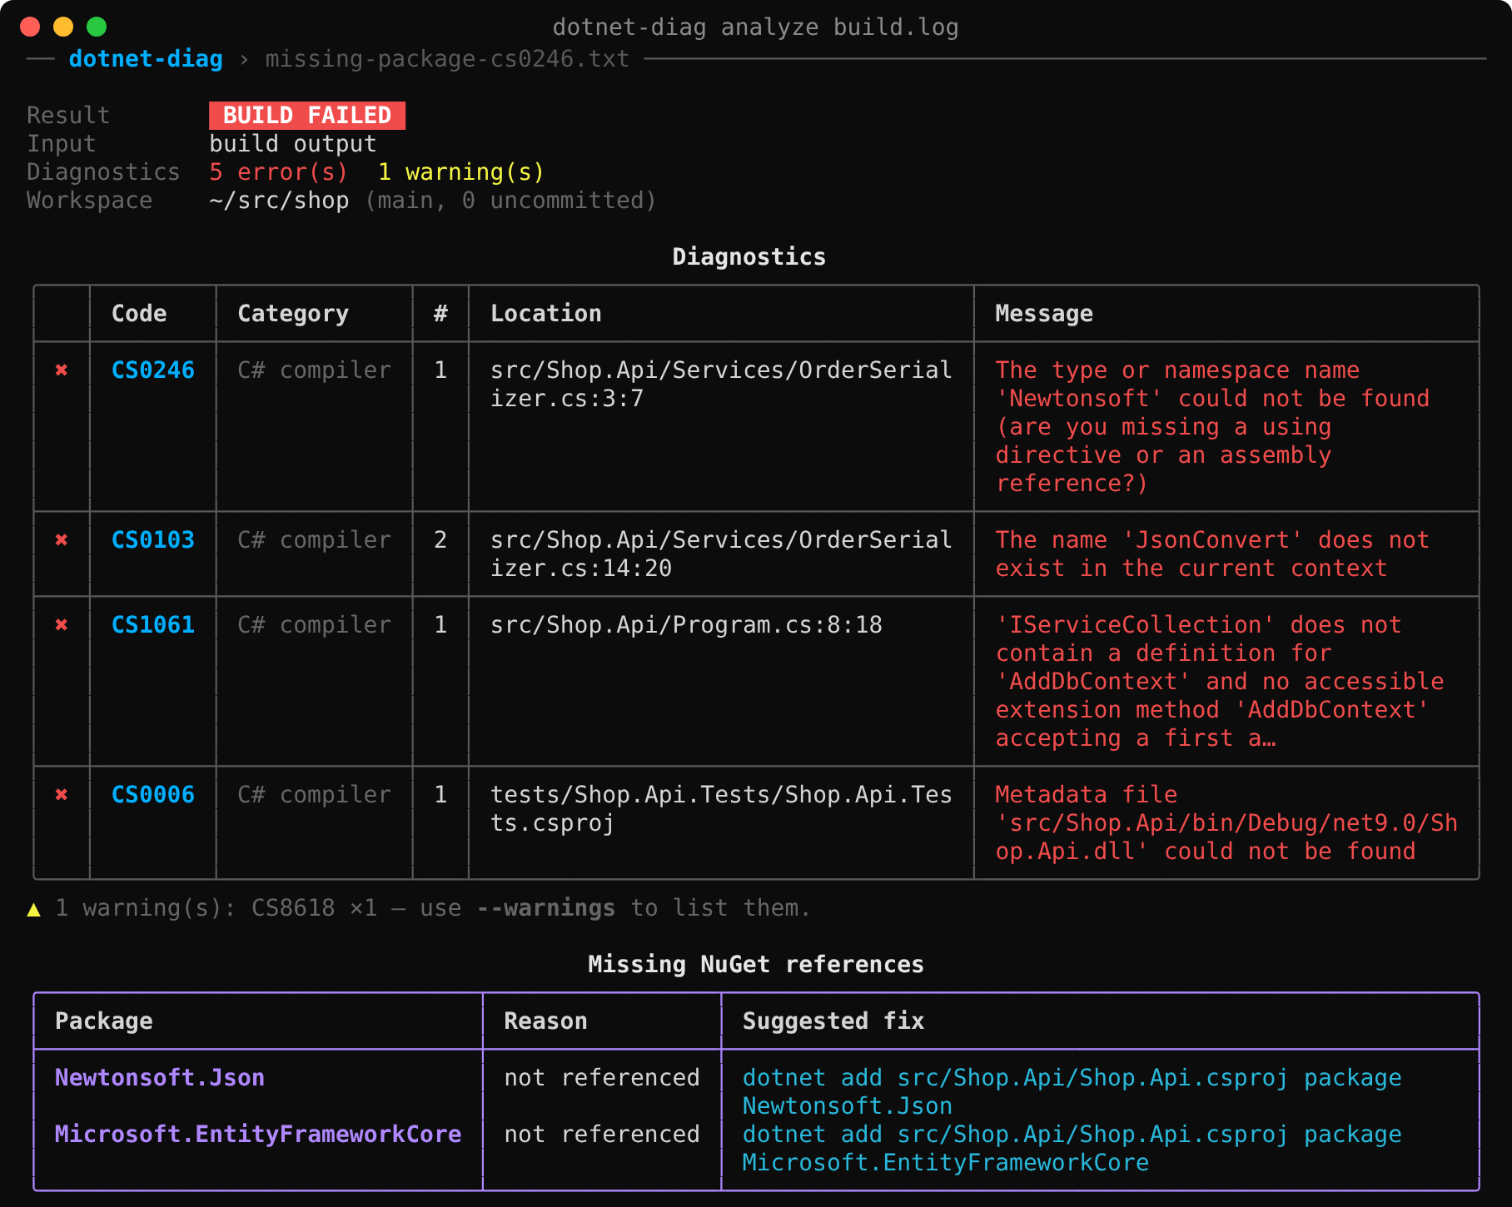Click the missing-package-cs0246.txt breadcrumb
This screenshot has height=1207, width=1512.
(447, 59)
